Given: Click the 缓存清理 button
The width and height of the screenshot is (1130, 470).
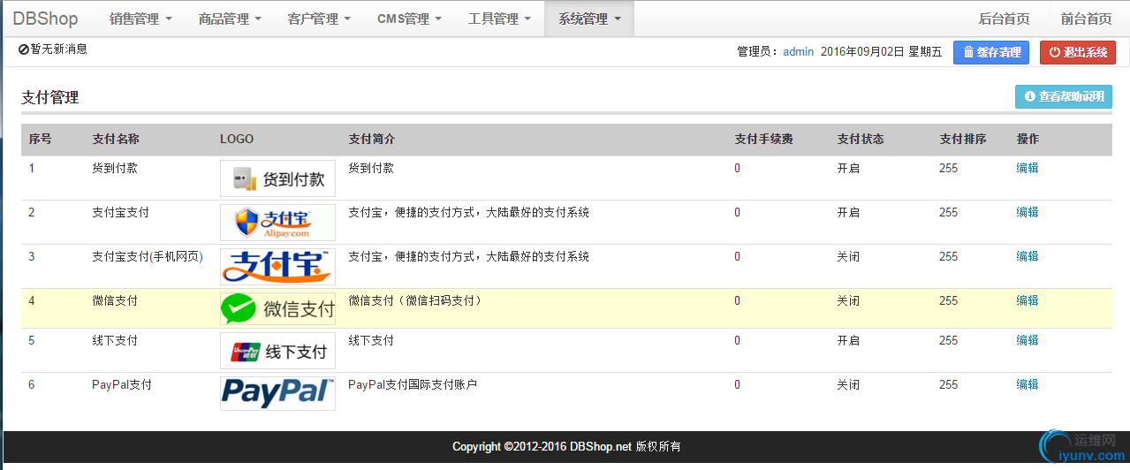Looking at the screenshot, I should [991, 53].
